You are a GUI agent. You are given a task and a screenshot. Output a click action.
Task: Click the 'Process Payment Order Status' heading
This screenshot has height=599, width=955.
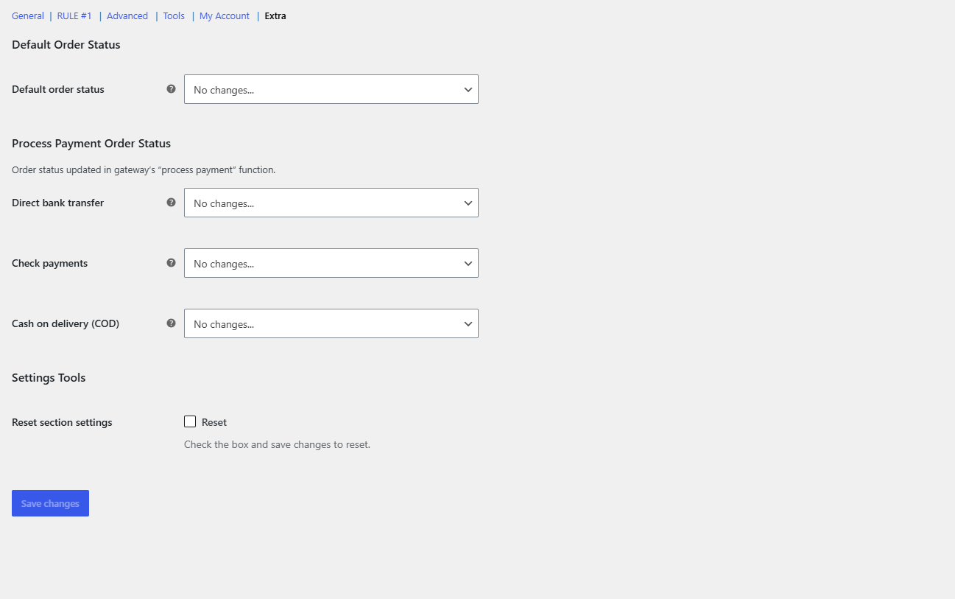[x=91, y=144]
